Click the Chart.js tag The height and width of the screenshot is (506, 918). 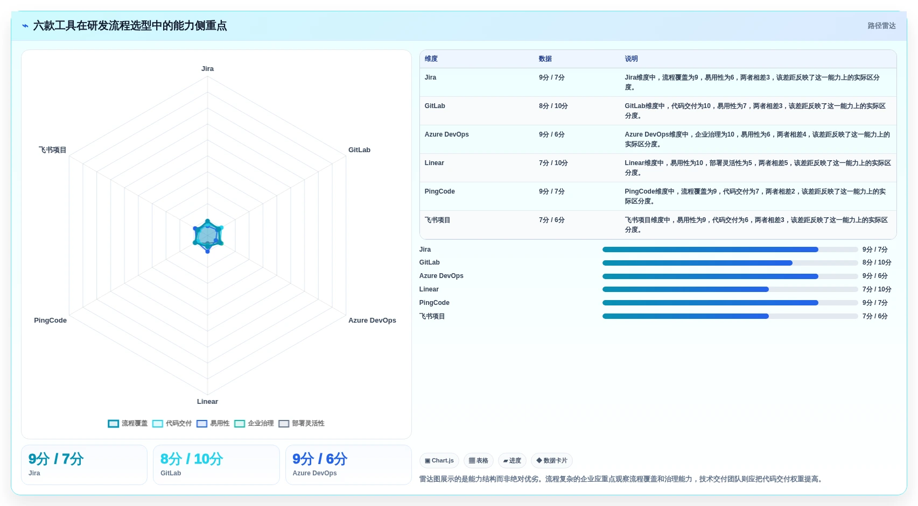tap(439, 461)
